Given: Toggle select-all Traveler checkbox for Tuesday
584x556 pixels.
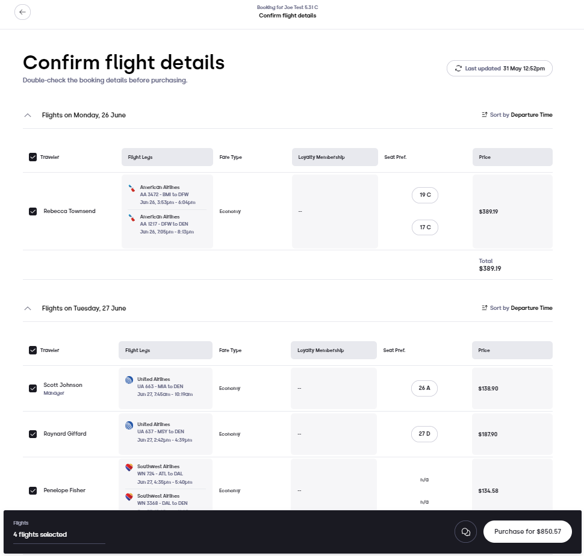Looking at the screenshot, I should 33,350.
